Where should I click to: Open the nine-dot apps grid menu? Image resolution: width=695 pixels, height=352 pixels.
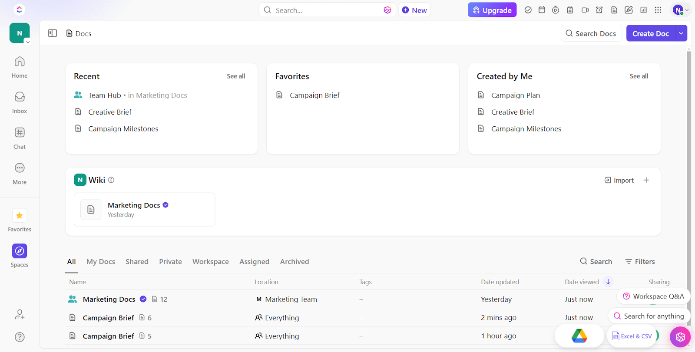click(658, 10)
